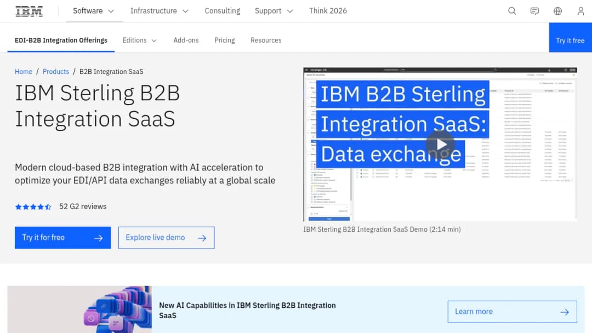Open the globe region selector icon
Viewport: 592px width, 333px height.
557,11
